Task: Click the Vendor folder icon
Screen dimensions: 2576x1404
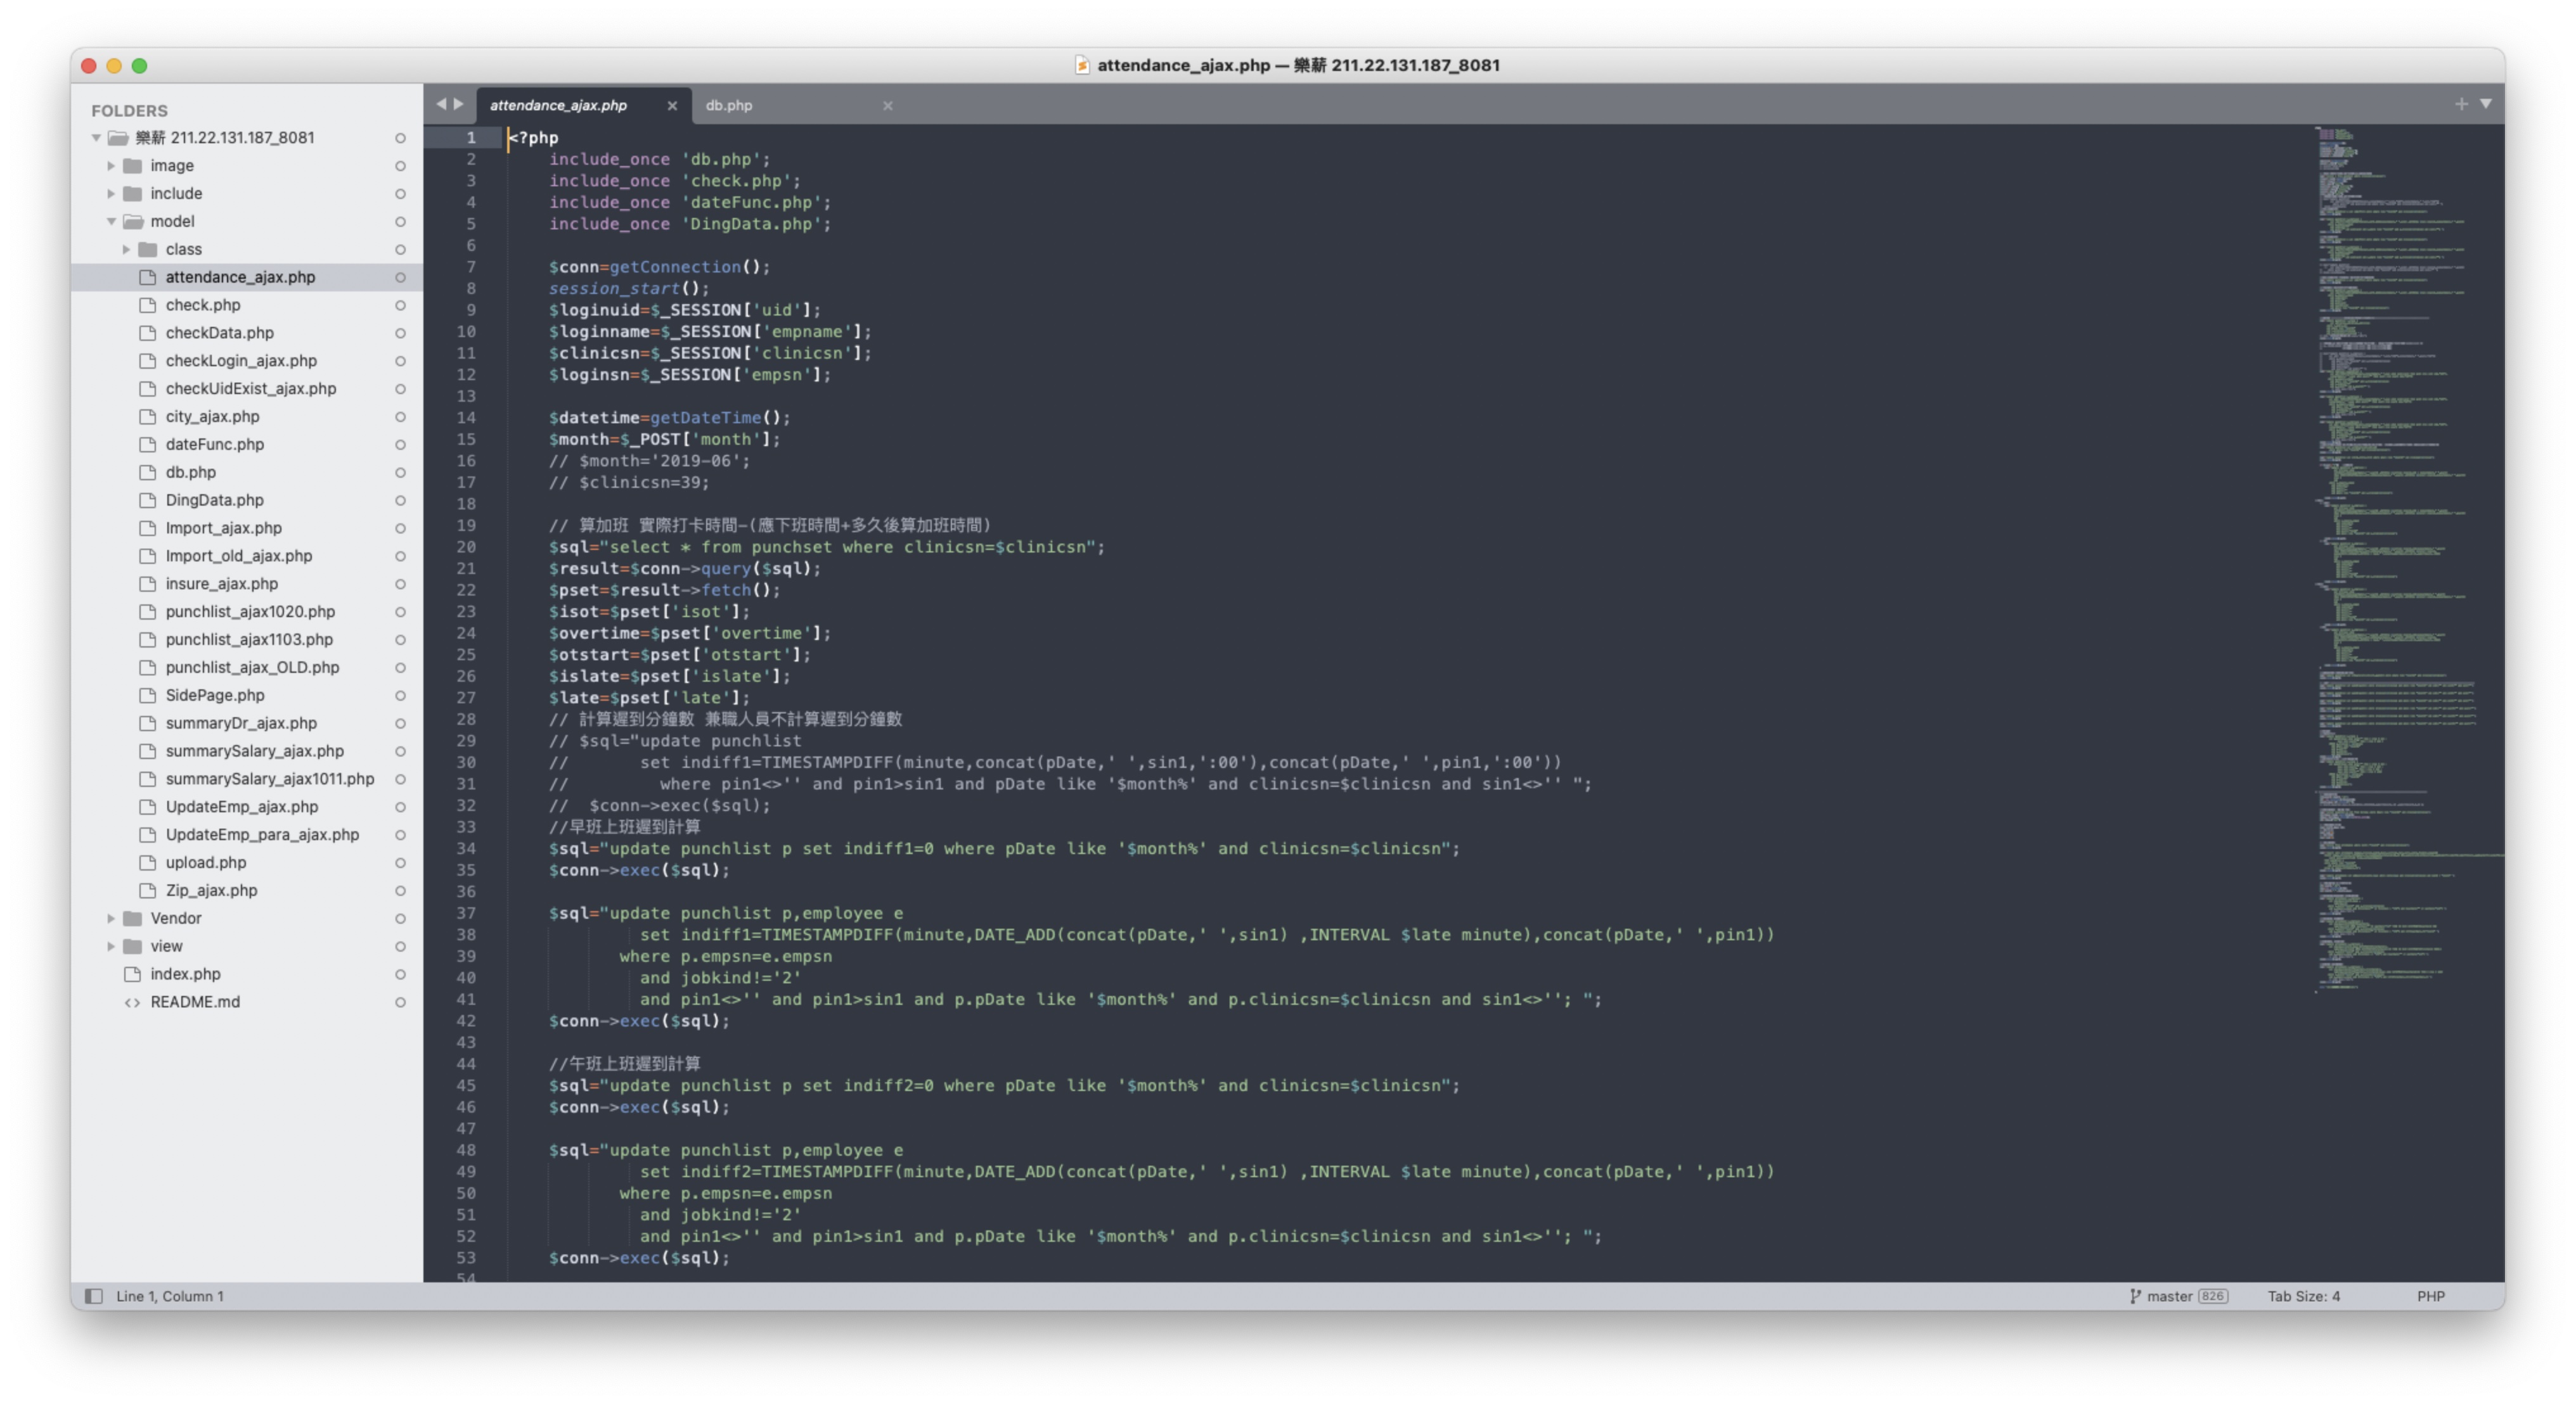Action: pos(132,918)
